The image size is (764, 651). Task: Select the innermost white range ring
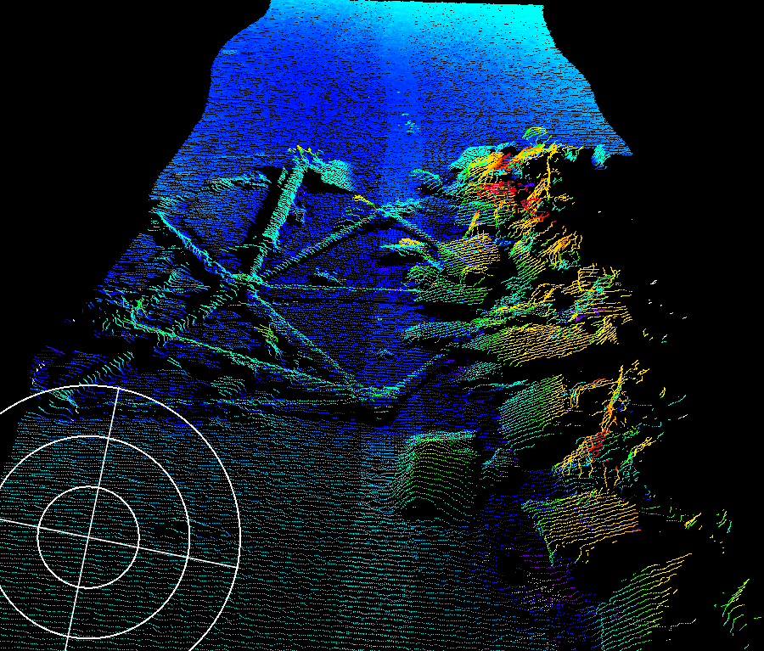(x=138, y=535)
